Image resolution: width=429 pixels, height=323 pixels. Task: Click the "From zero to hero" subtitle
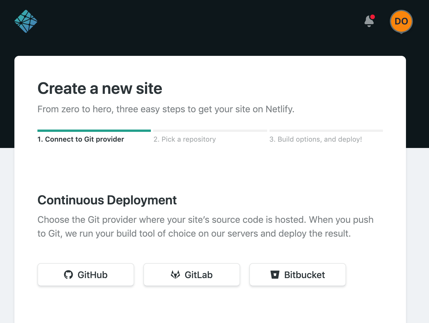[166, 109]
